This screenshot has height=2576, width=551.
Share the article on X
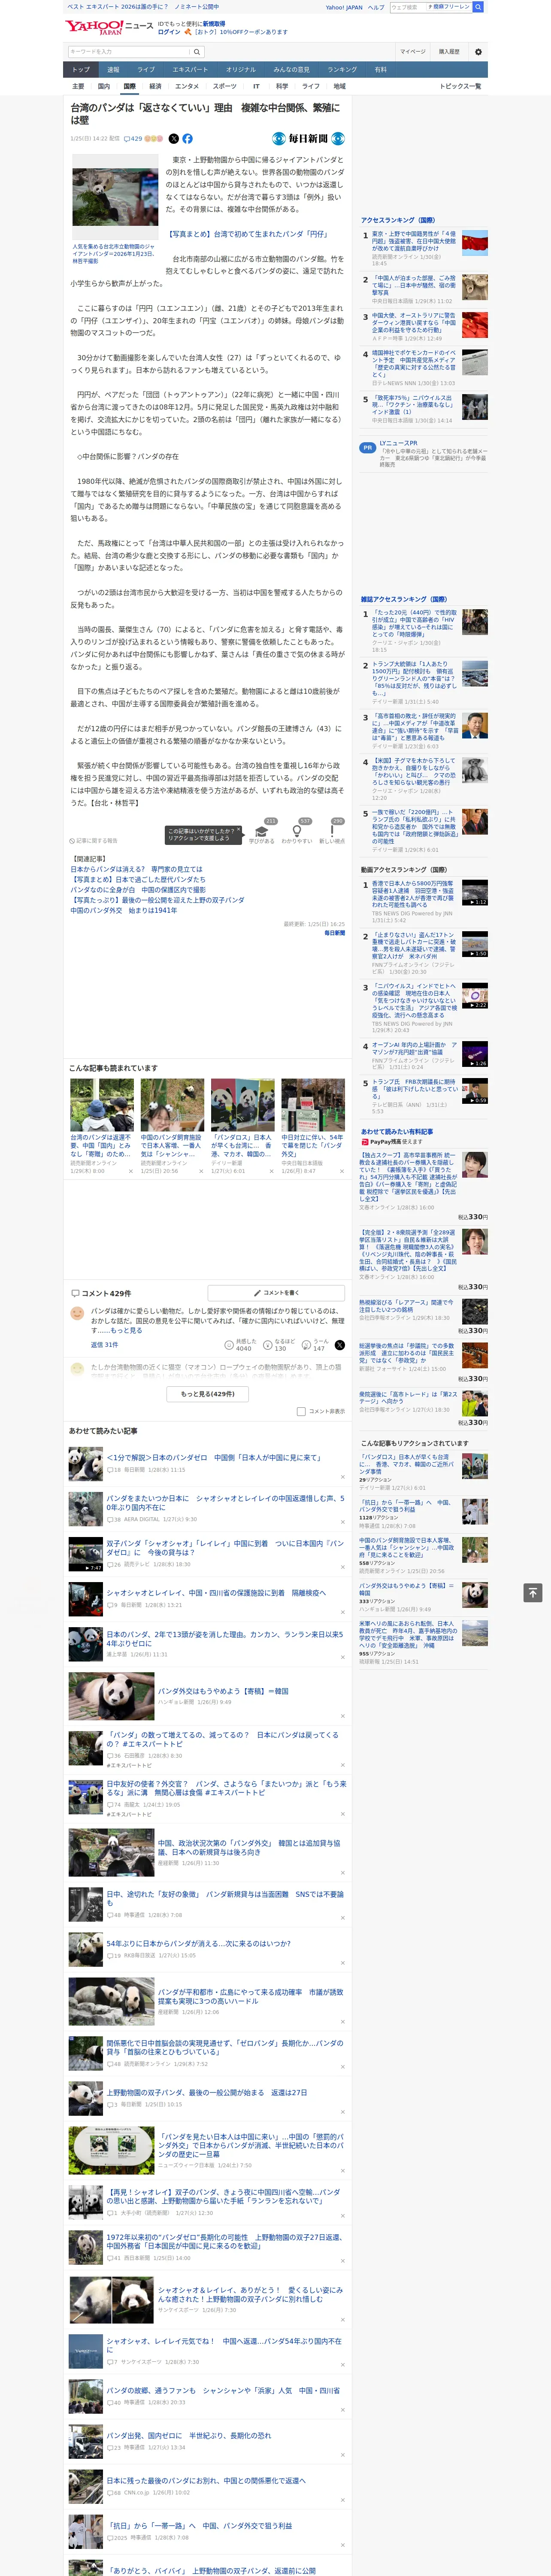[x=174, y=139]
